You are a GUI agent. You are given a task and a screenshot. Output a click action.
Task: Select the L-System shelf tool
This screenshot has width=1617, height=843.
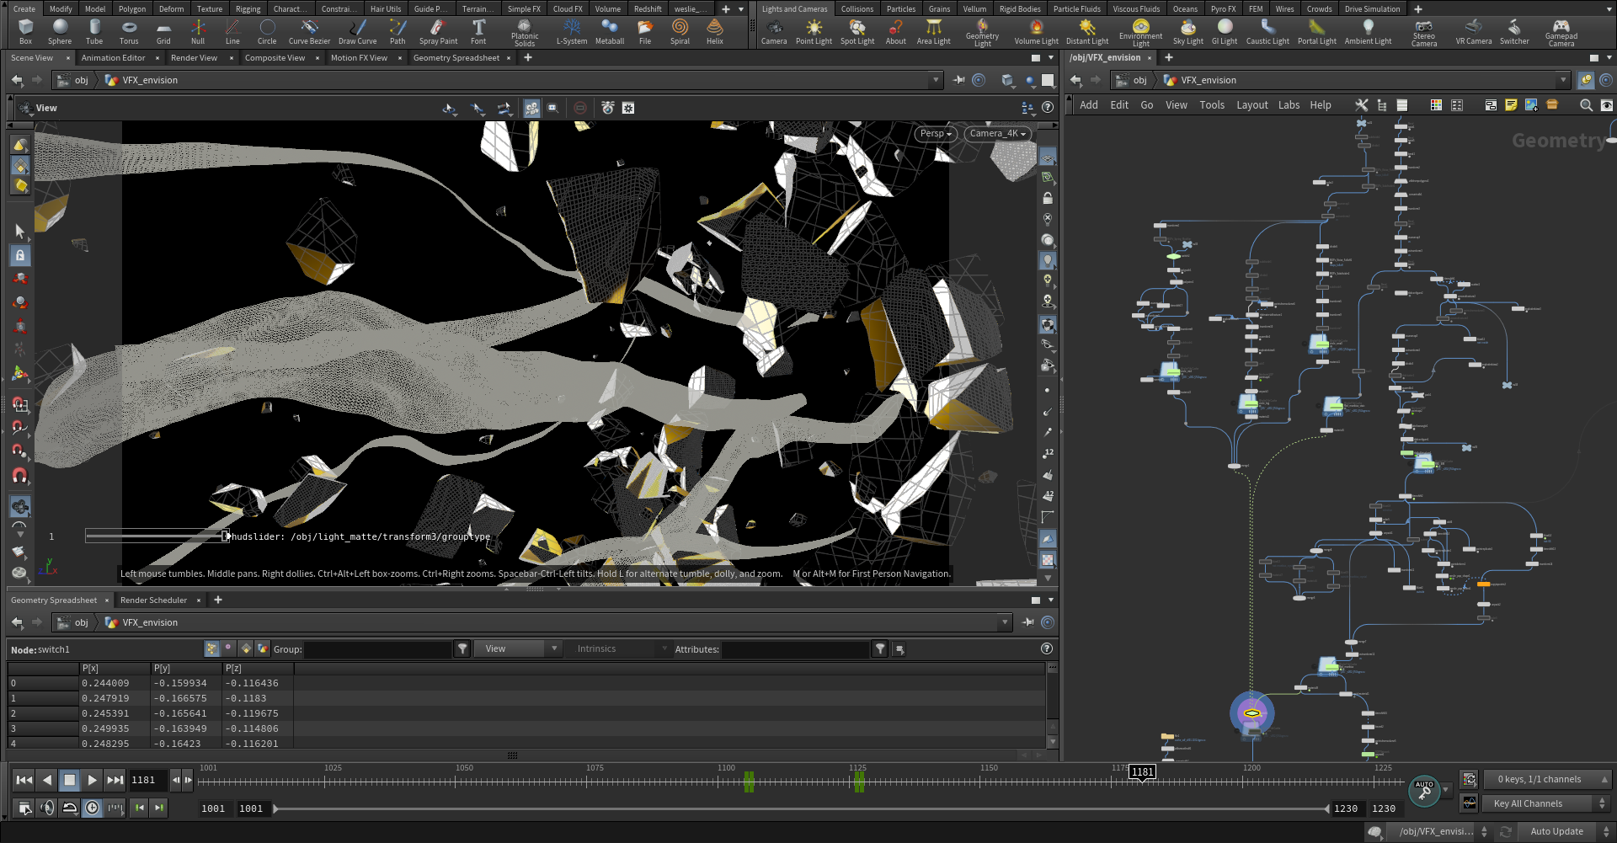tap(572, 32)
